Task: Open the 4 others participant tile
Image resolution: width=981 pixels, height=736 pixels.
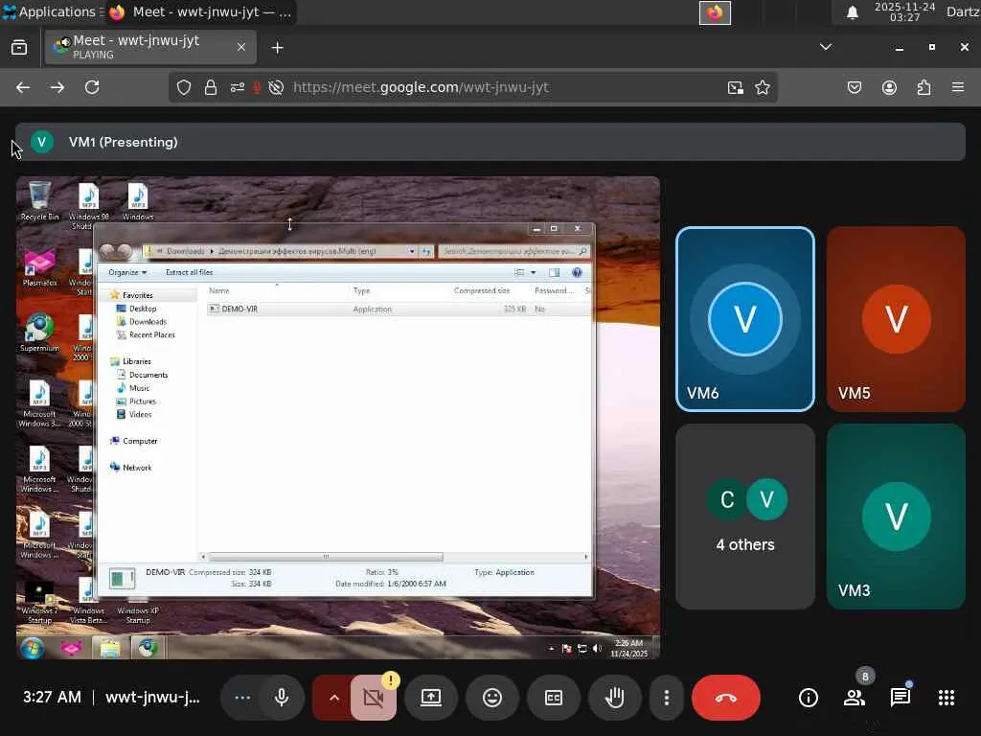Action: (x=745, y=517)
